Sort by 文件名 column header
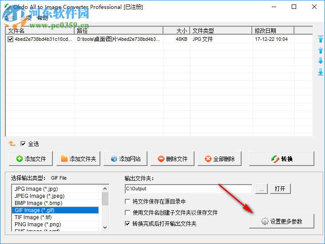 point(40,31)
